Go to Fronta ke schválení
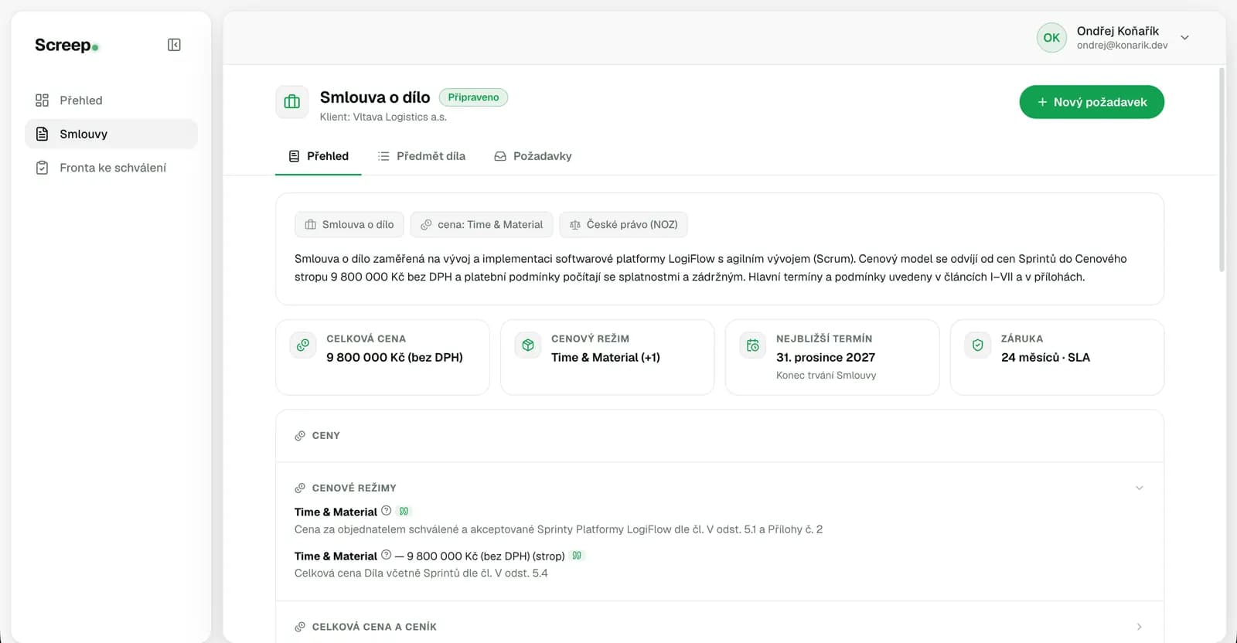Screen dimensions: 1237x643 coord(111,168)
